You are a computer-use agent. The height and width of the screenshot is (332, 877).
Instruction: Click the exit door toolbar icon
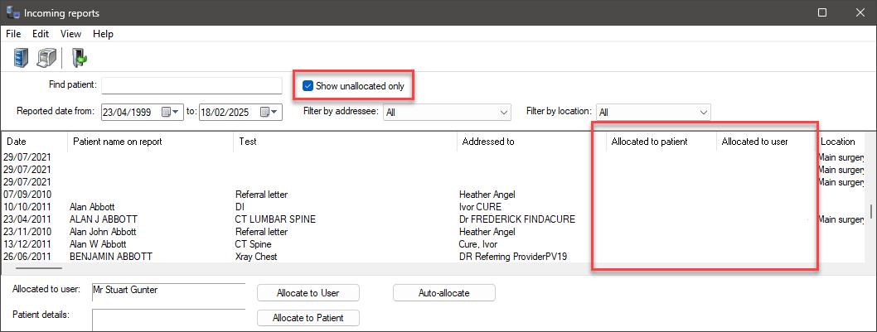point(80,58)
